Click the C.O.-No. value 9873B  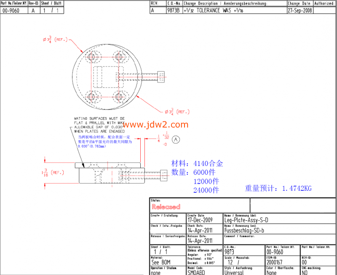(x=173, y=10)
